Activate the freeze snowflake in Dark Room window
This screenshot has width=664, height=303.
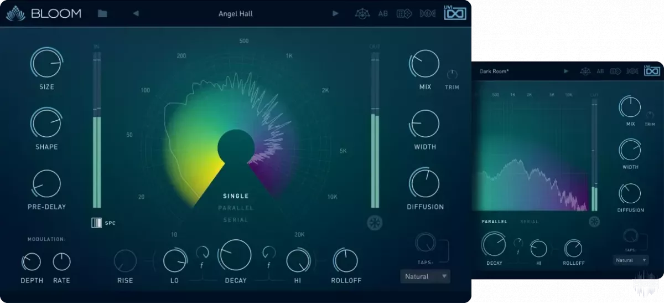click(x=594, y=222)
